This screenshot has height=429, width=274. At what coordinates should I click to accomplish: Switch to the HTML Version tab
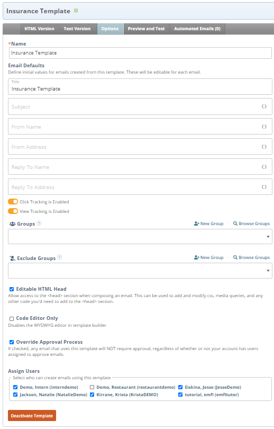click(x=39, y=29)
